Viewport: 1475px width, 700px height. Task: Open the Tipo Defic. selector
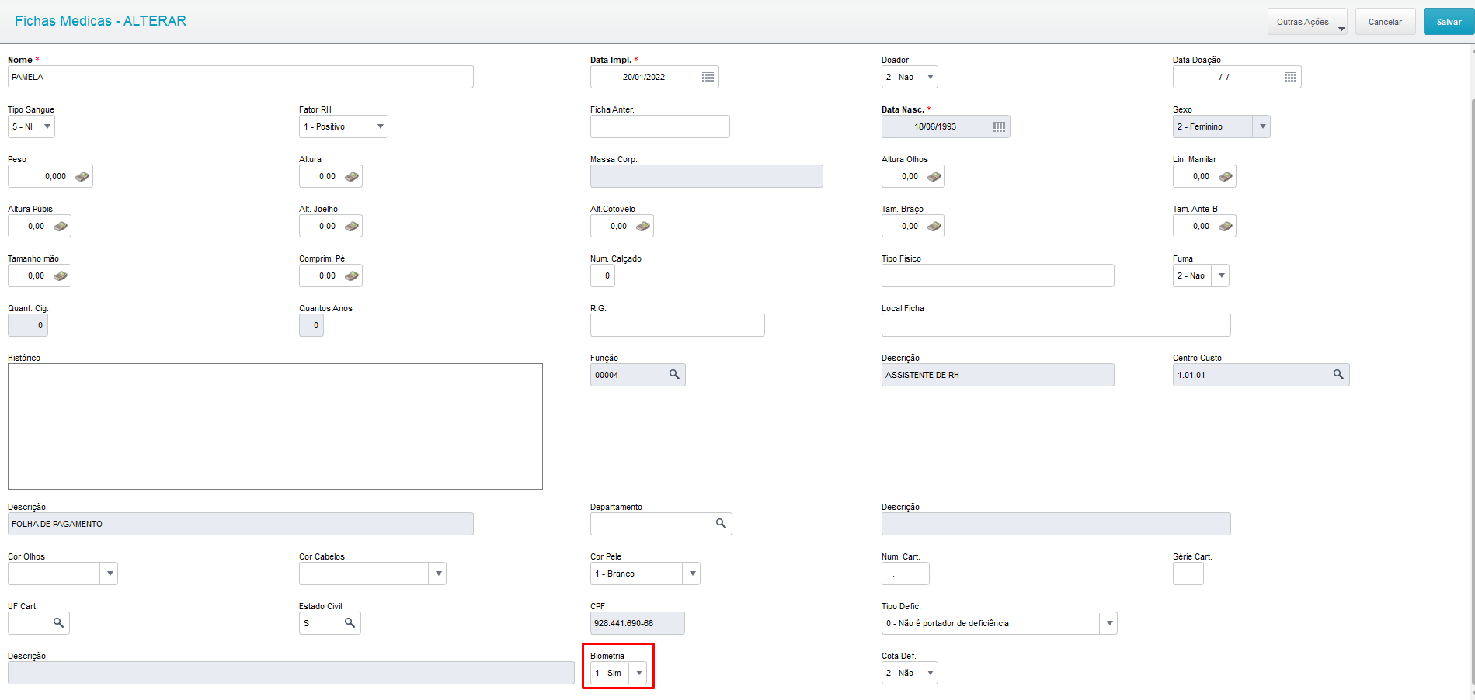coord(1109,622)
